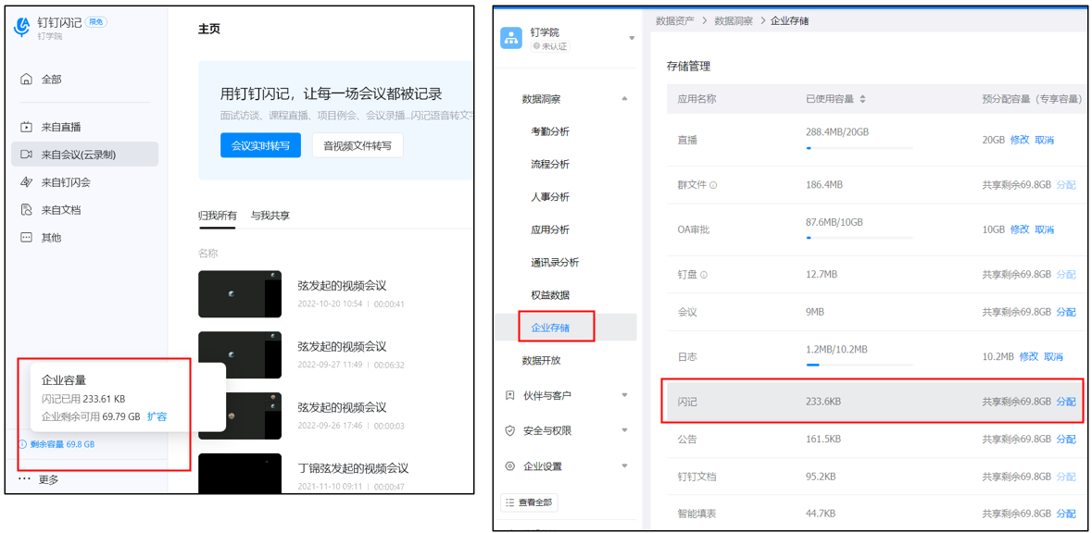Open thumbnail of 2022-10-20 10:54 meeting

240,294
